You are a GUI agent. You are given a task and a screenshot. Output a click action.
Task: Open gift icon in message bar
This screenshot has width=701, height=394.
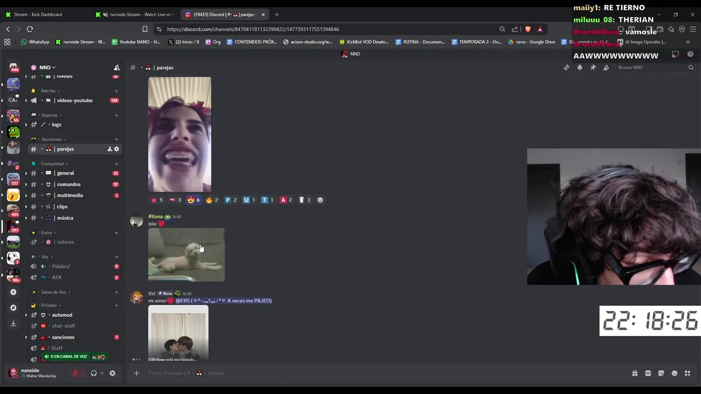(635, 373)
